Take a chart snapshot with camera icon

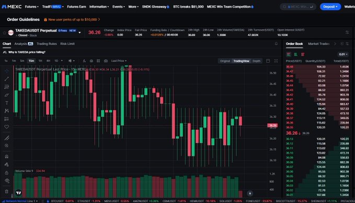[106, 61]
